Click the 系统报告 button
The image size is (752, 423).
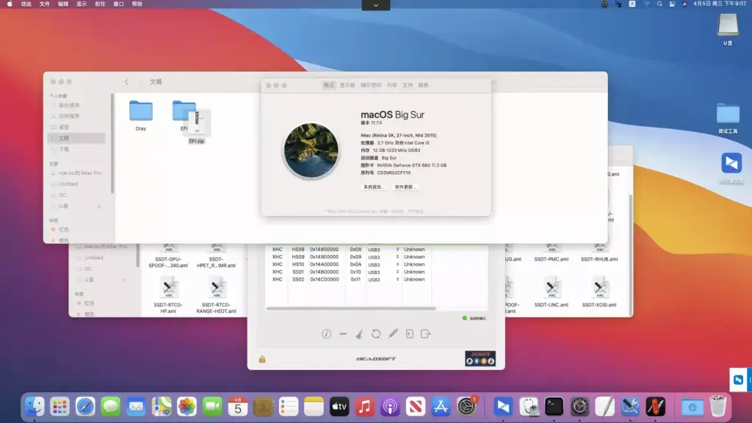[374, 187]
